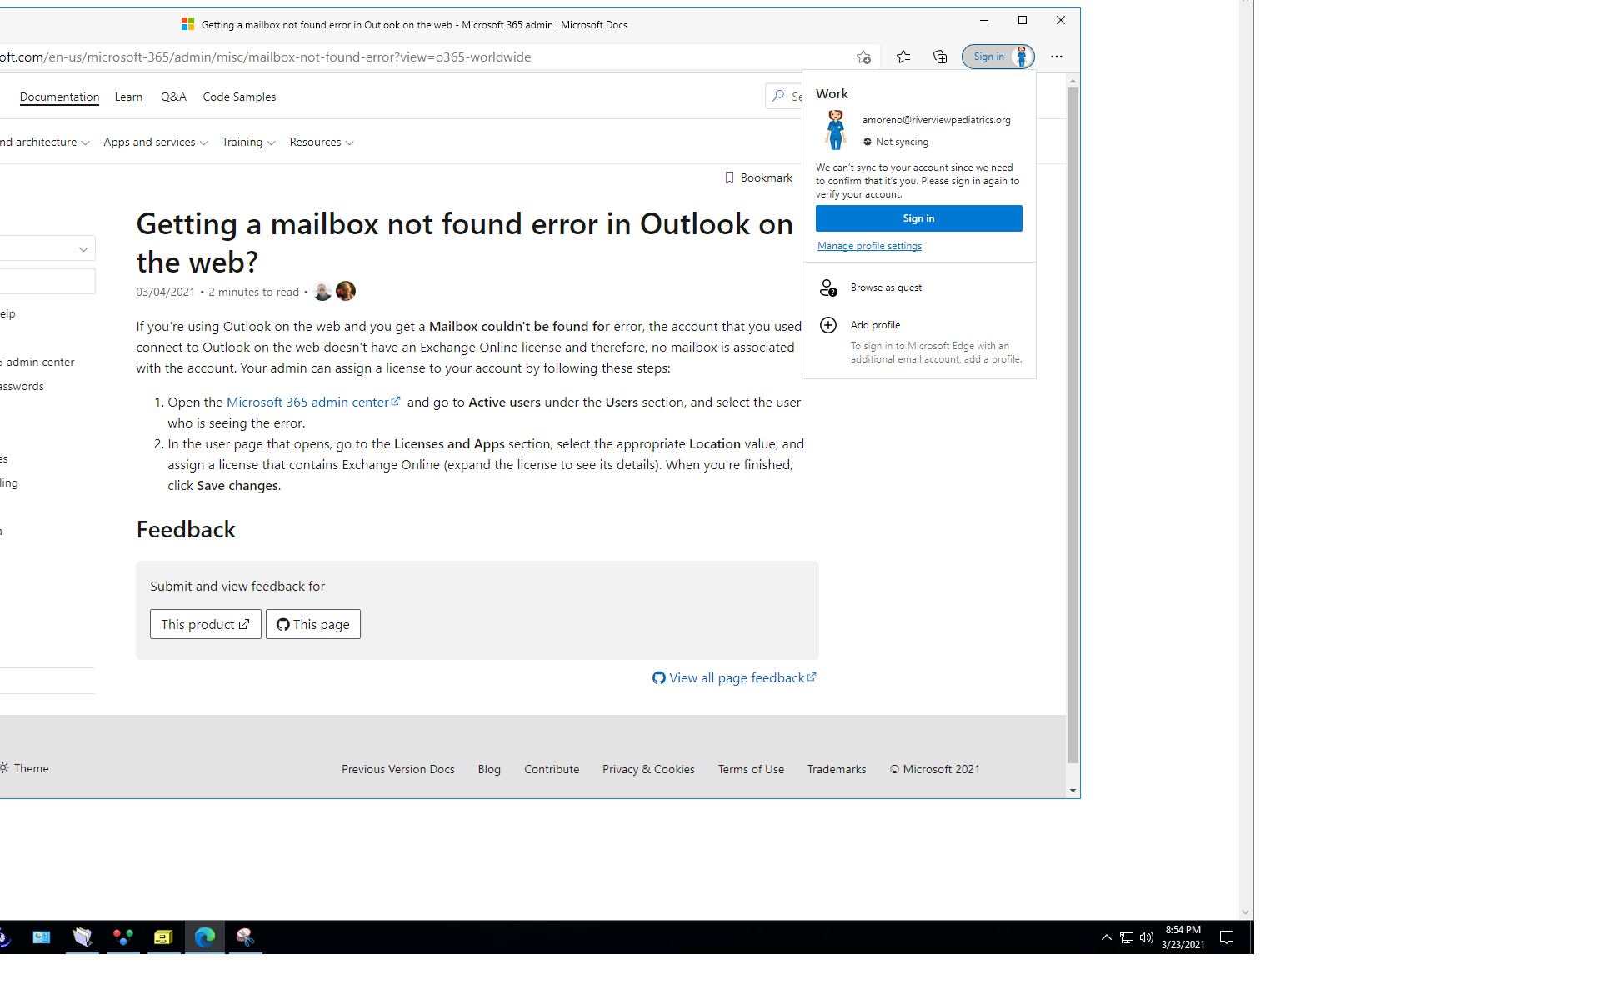
Task: Expand the architecture dropdown menu
Action: click(x=45, y=142)
